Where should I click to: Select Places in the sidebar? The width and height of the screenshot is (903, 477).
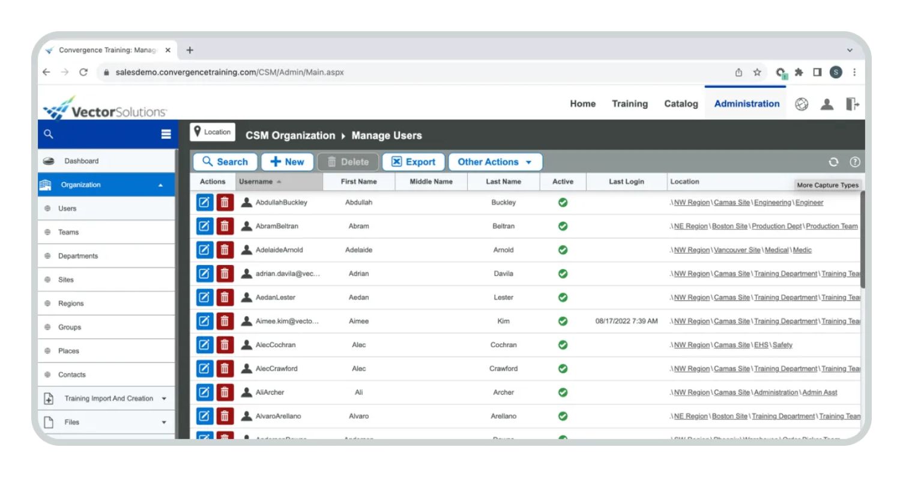click(106, 351)
